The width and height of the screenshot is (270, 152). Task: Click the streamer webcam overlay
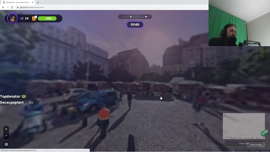pos(239,23)
